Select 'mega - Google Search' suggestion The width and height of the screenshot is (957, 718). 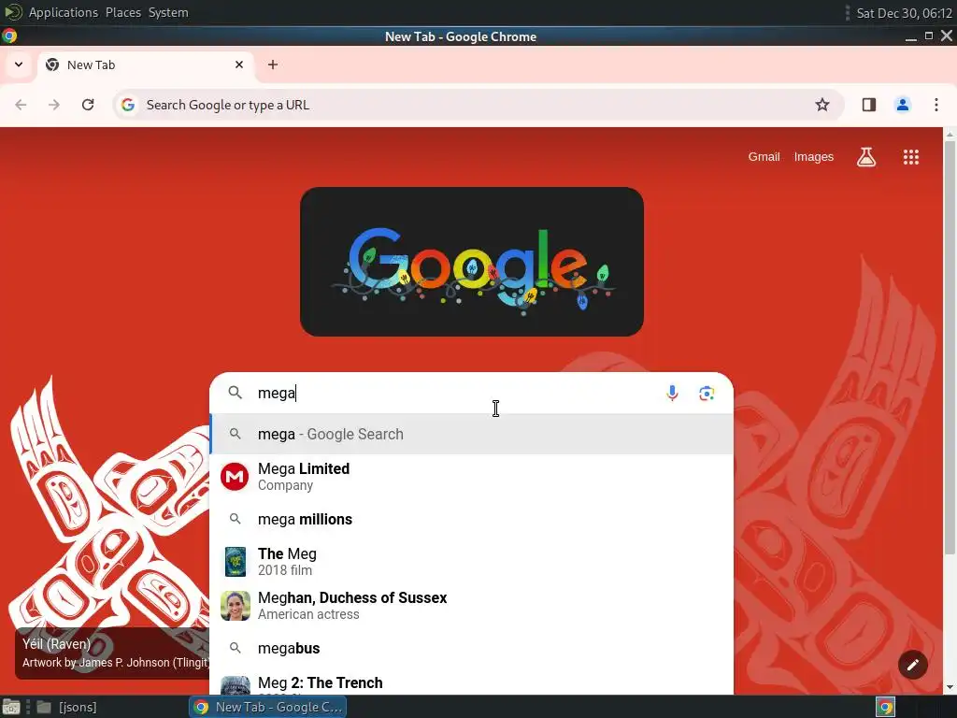(472, 434)
